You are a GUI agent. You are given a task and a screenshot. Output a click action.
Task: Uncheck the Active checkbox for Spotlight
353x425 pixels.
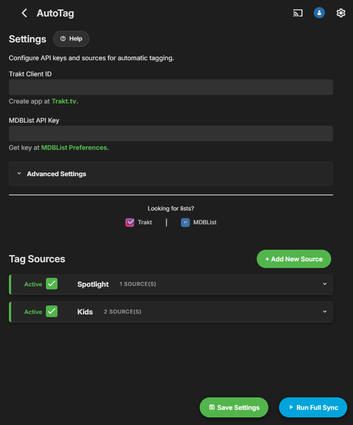[52, 284]
